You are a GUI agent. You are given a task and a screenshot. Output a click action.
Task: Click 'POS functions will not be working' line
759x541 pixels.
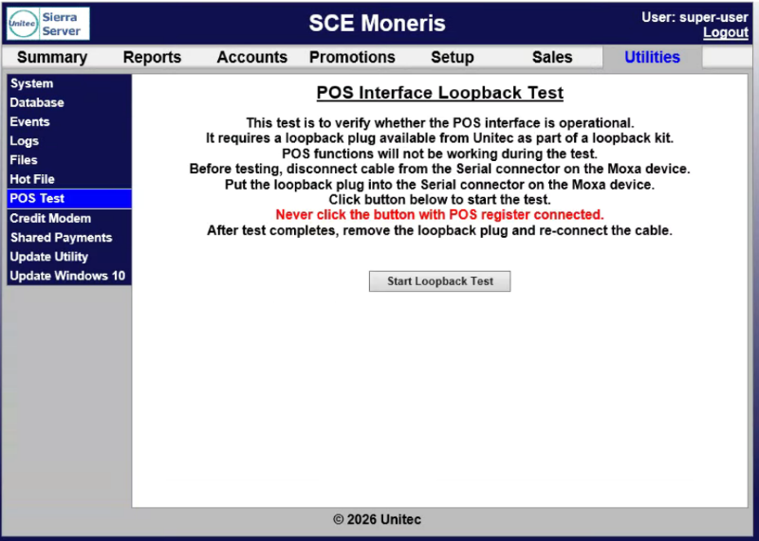pos(439,153)
